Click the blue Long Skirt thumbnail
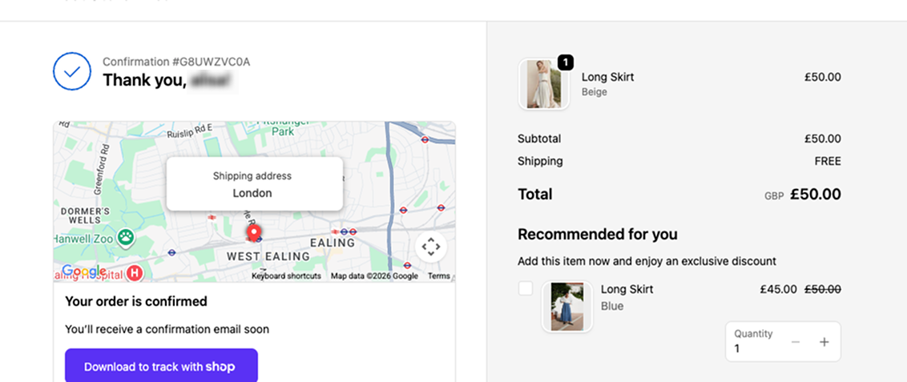The image size is (907, 382). pos(567,306)
